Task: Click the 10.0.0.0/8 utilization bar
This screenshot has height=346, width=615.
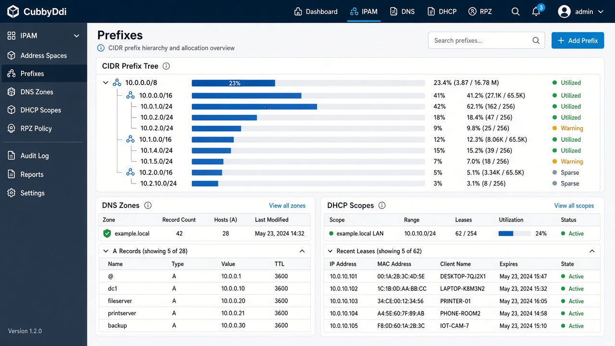Action: [308, 83]
